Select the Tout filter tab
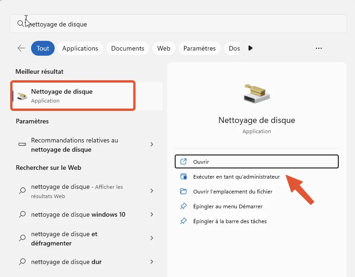Image resolution: width=355 pixels, height=277 pixels. 43,48
